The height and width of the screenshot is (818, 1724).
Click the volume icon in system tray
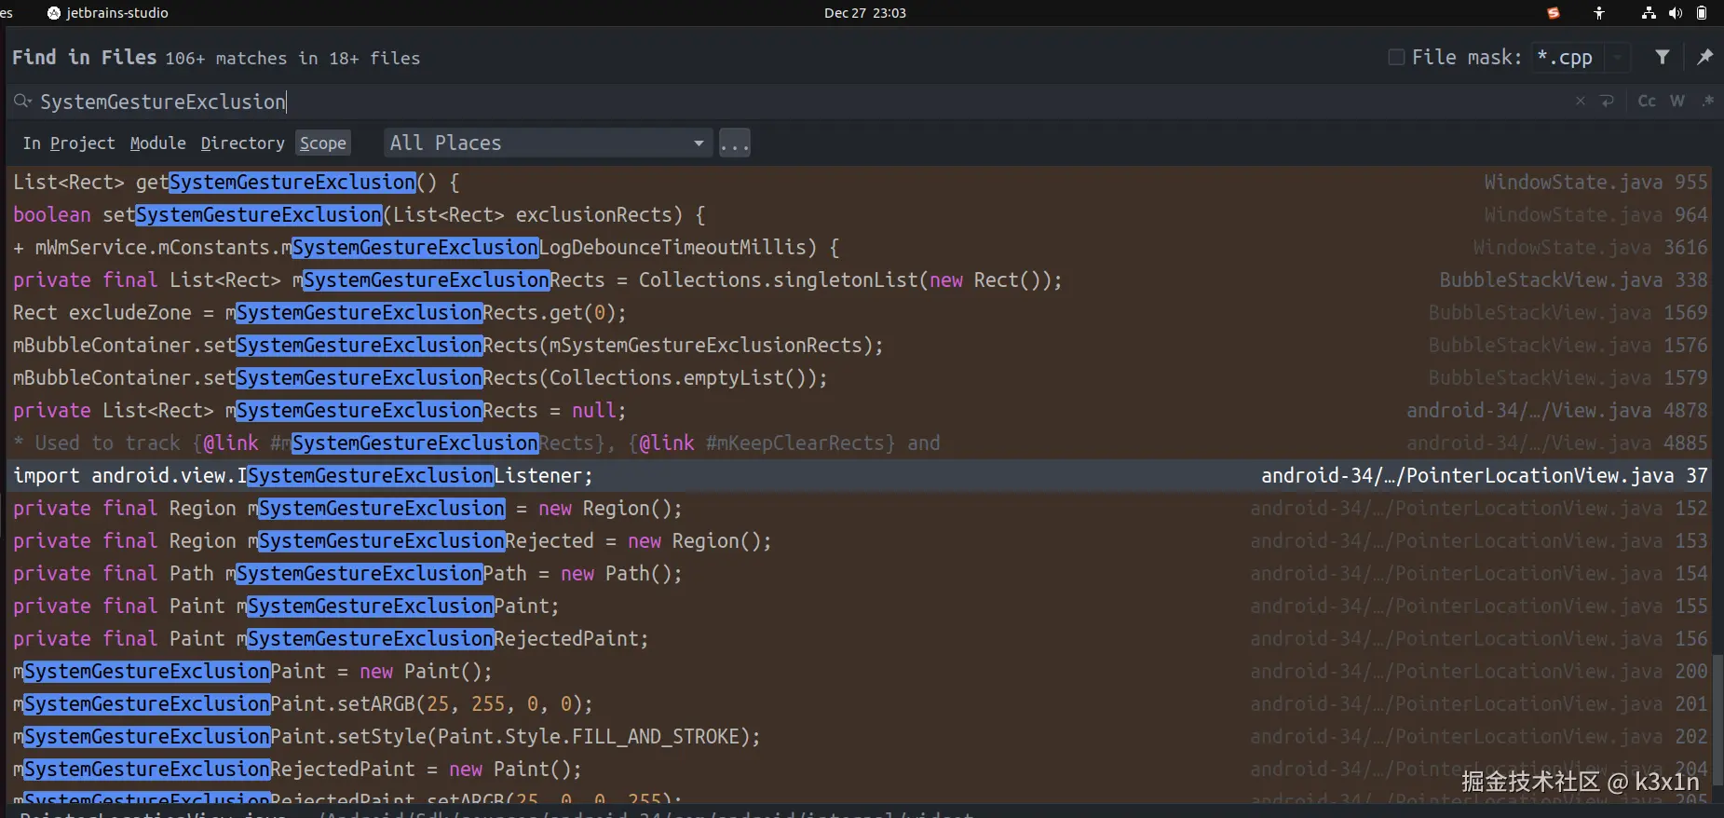tap(1676, 13)
